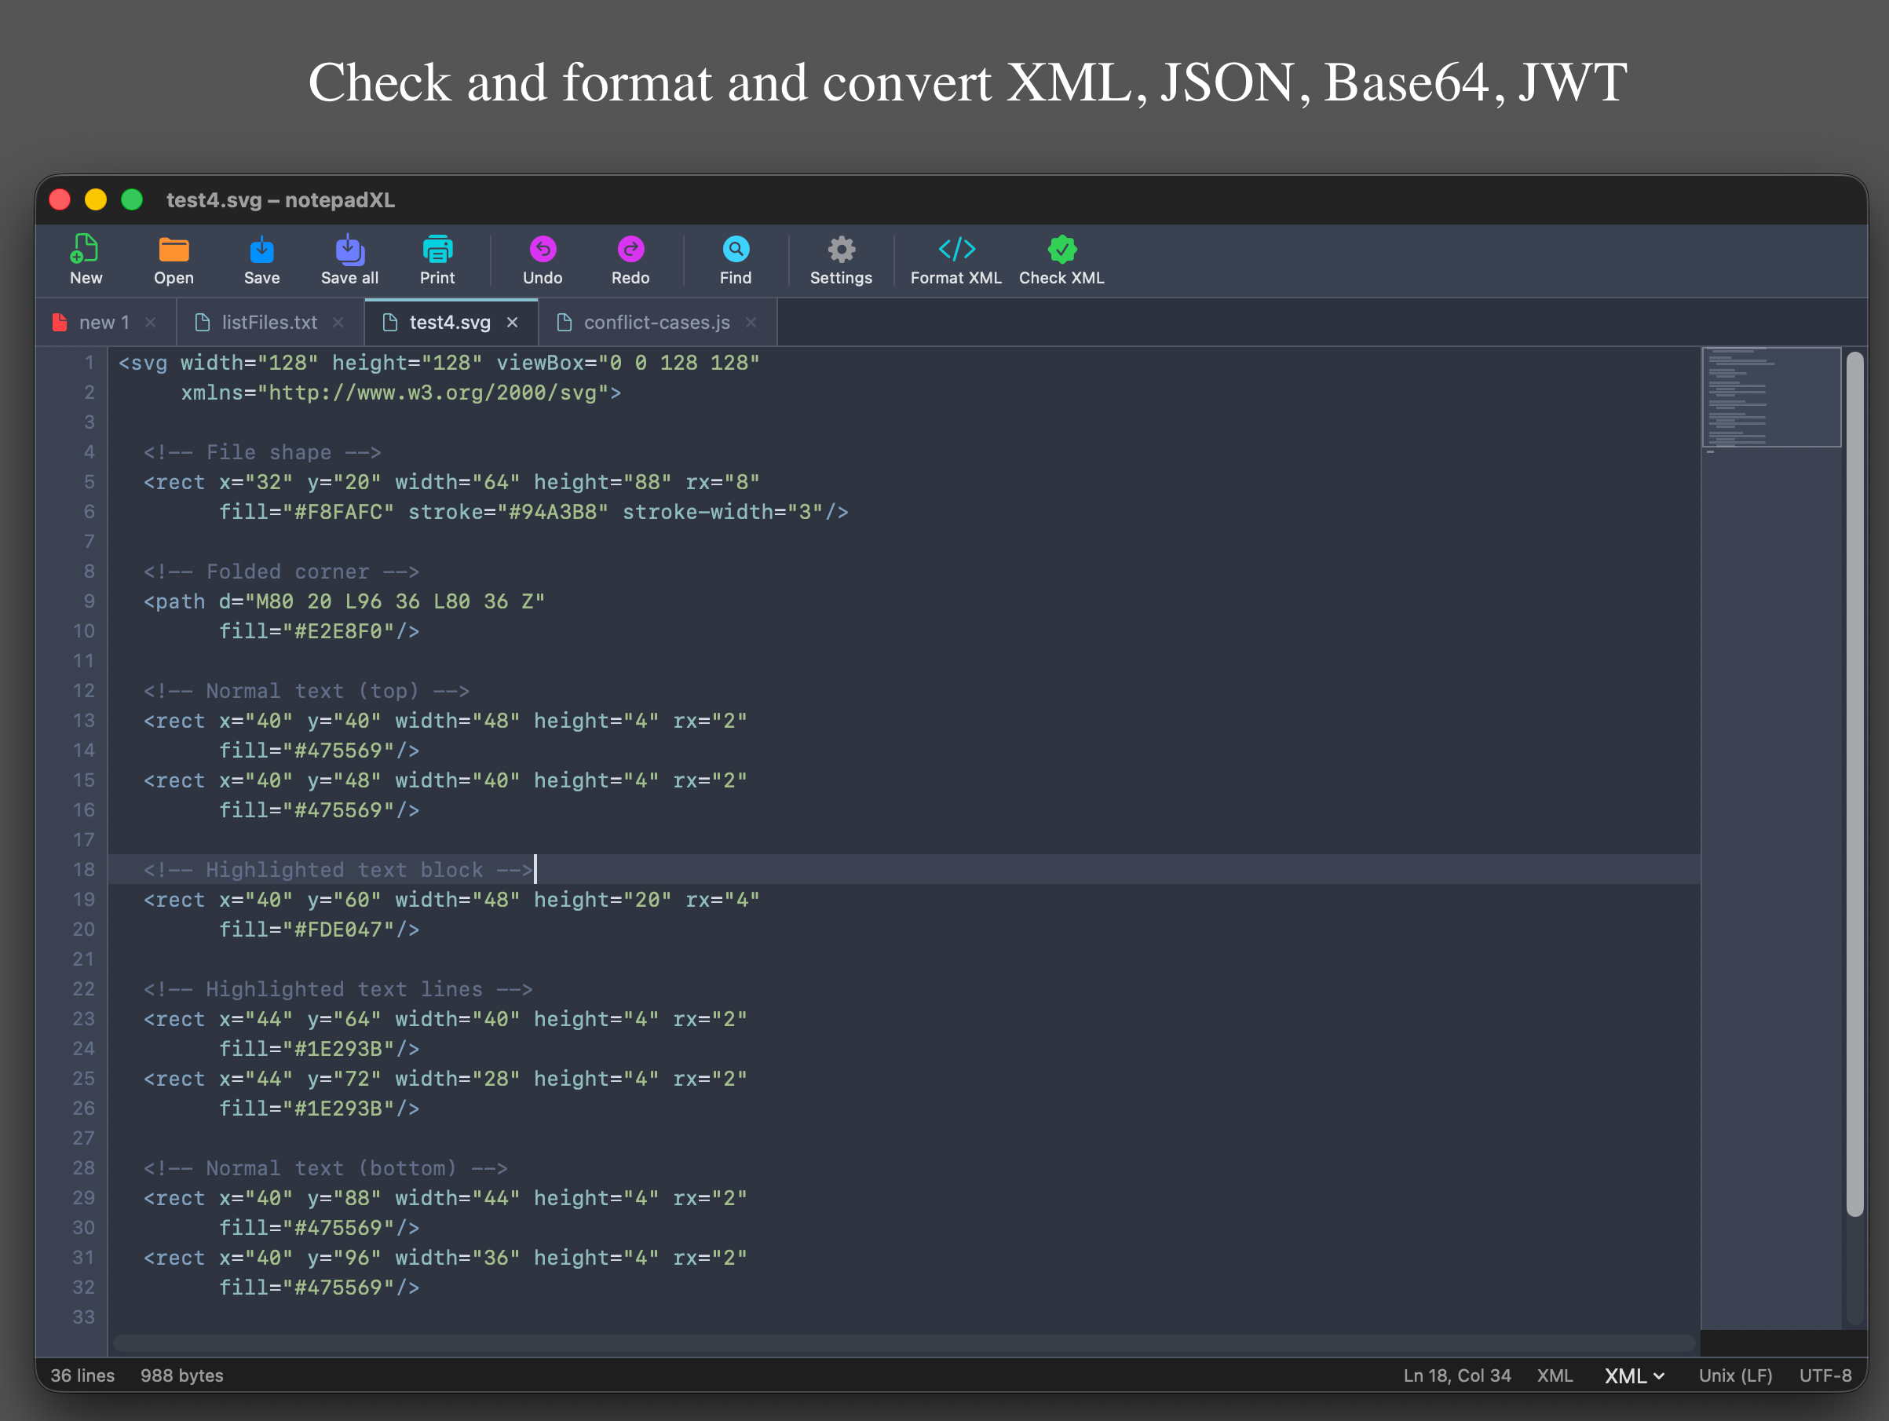This screenshot has height=1421, width=1889.
Task: Undo the last edit
Action: click(543, 260)
